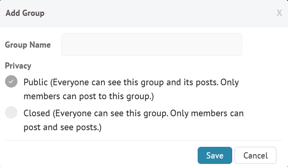Close the Add Group dialog with X
Image resolution: width=288 pixels, height=167 pixels.
(279, 13)
